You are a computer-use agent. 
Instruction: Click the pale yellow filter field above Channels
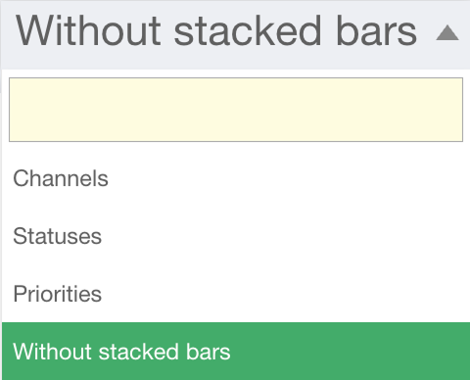pyautogui.click(x=236, y=110)
